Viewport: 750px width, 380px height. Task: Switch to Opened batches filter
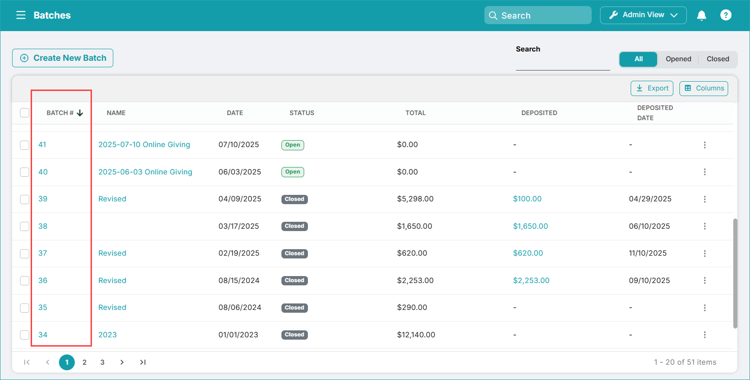click(678, 59)
